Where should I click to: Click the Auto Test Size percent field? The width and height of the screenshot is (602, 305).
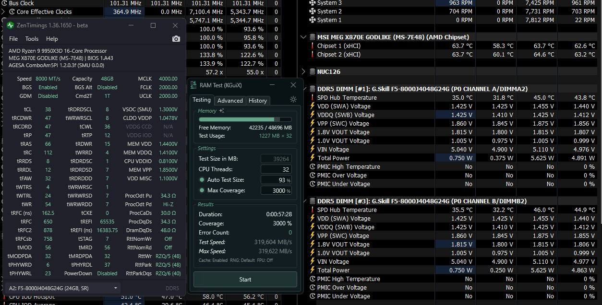[276, 180]
